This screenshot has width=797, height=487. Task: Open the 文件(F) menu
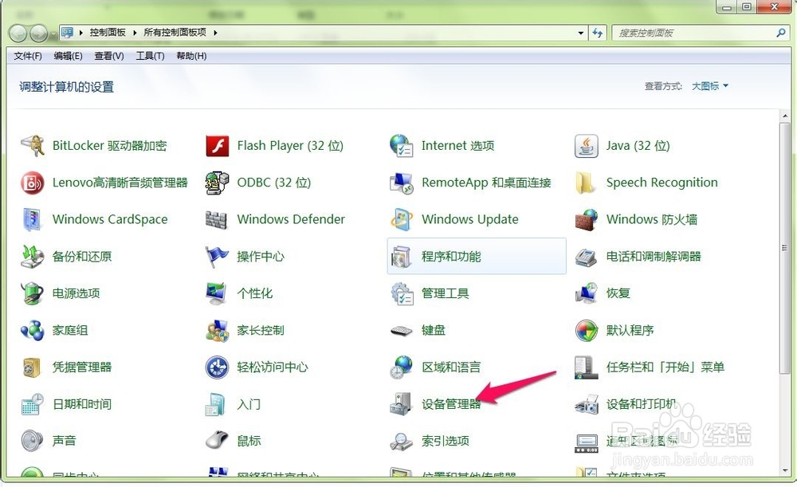coord(27,56)
